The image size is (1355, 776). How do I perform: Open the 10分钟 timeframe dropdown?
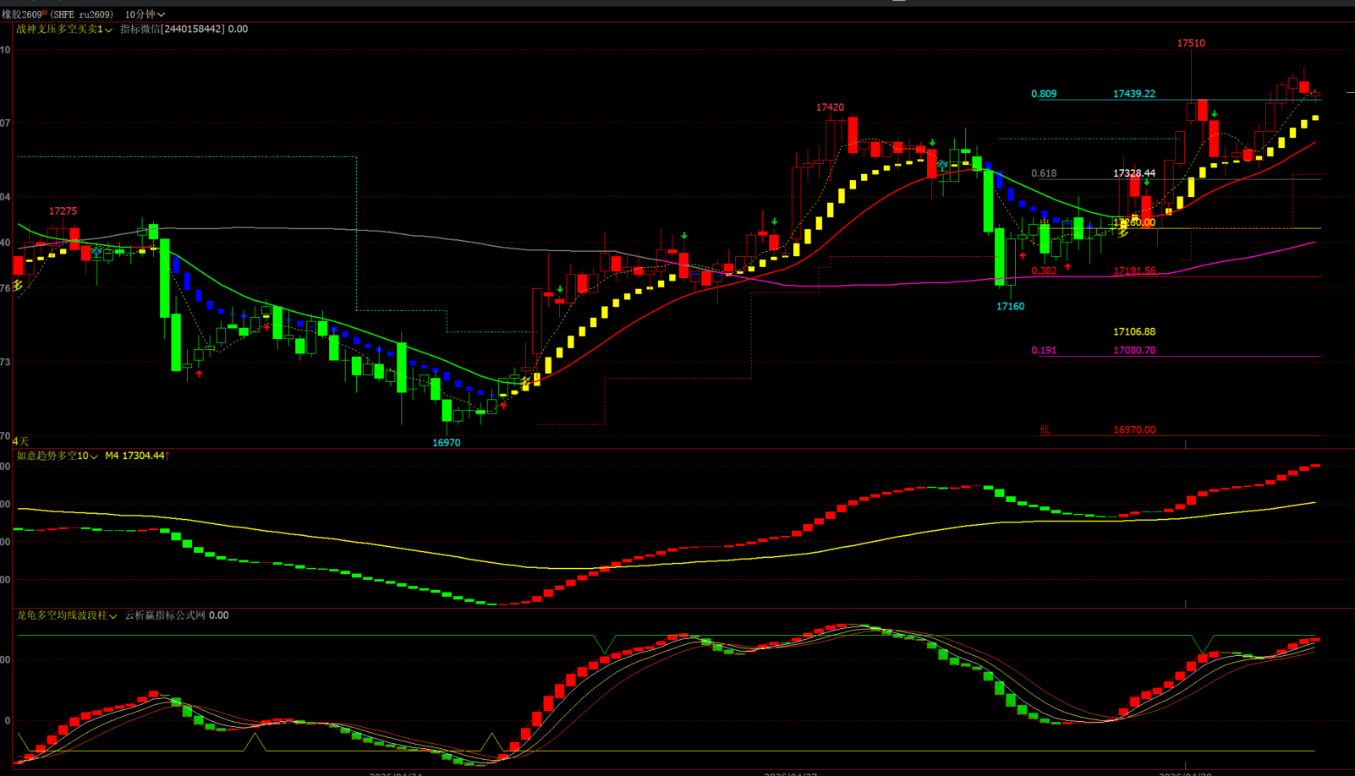point(145,14)
